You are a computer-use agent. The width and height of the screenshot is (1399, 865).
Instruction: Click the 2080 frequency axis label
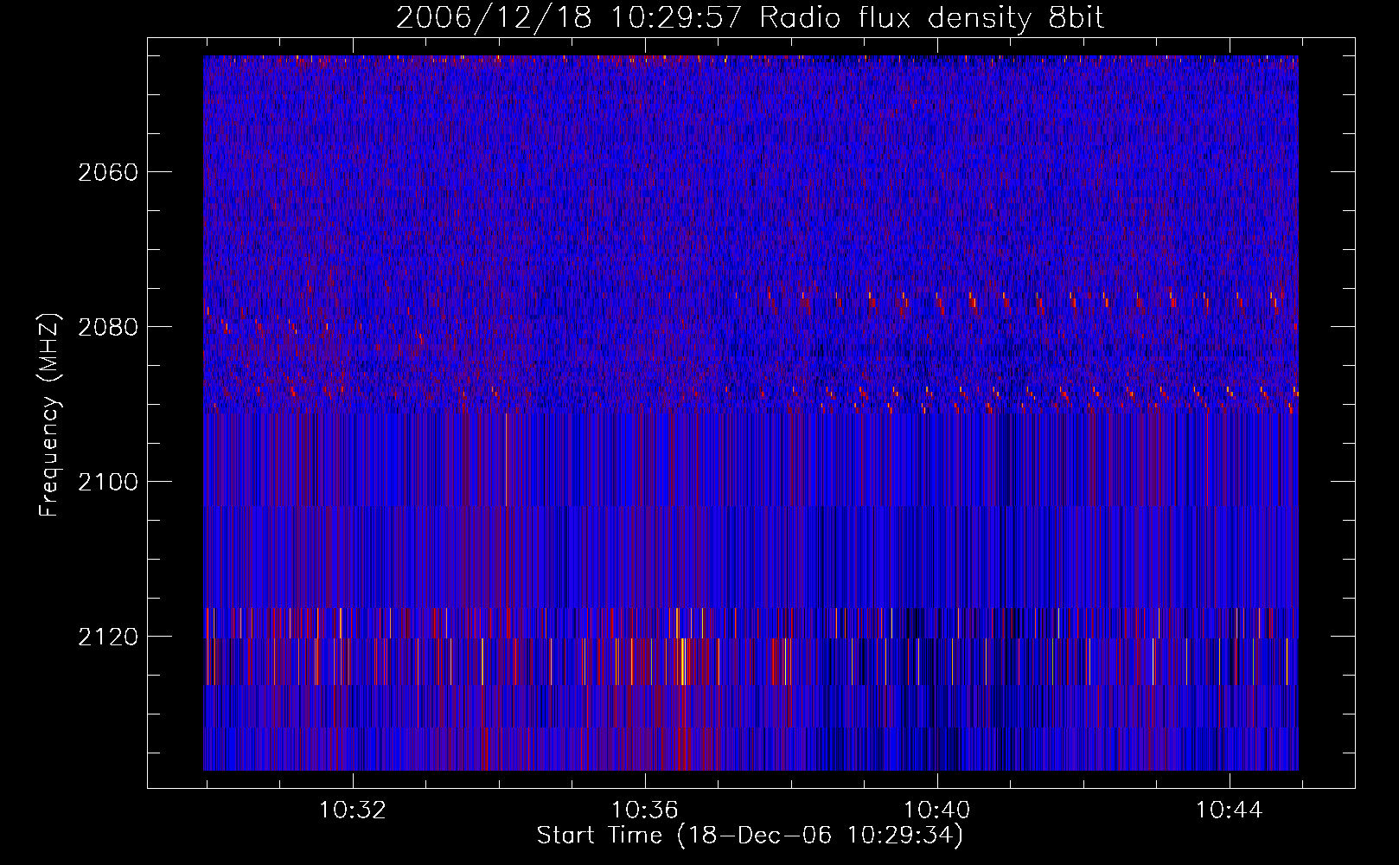tap(108, 327)
